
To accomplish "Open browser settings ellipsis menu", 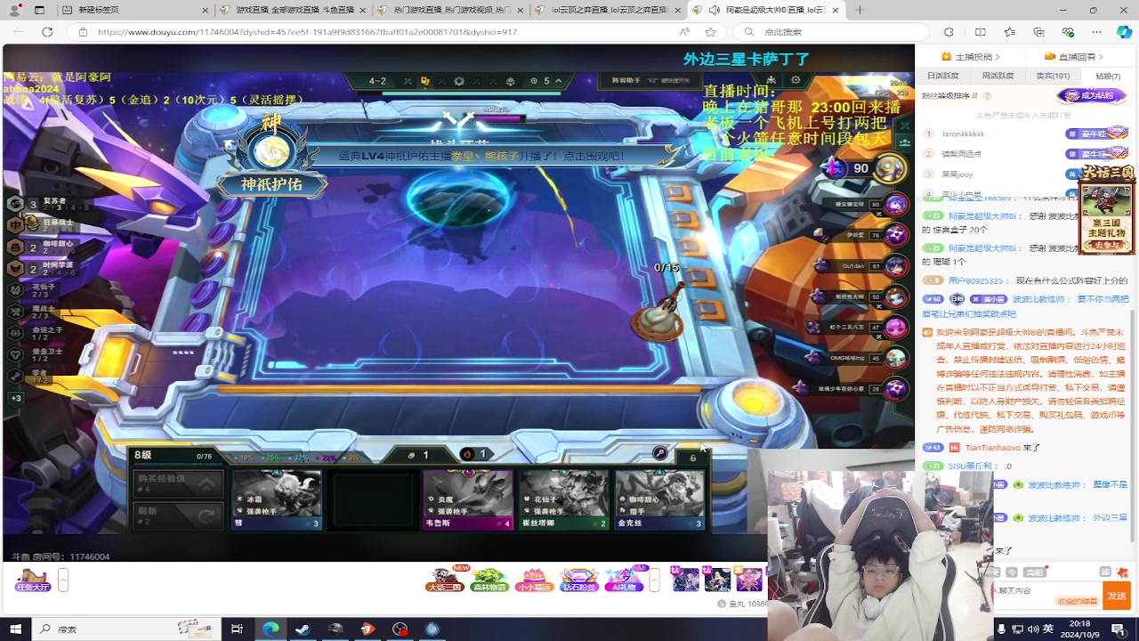I will coord(1096,32).
